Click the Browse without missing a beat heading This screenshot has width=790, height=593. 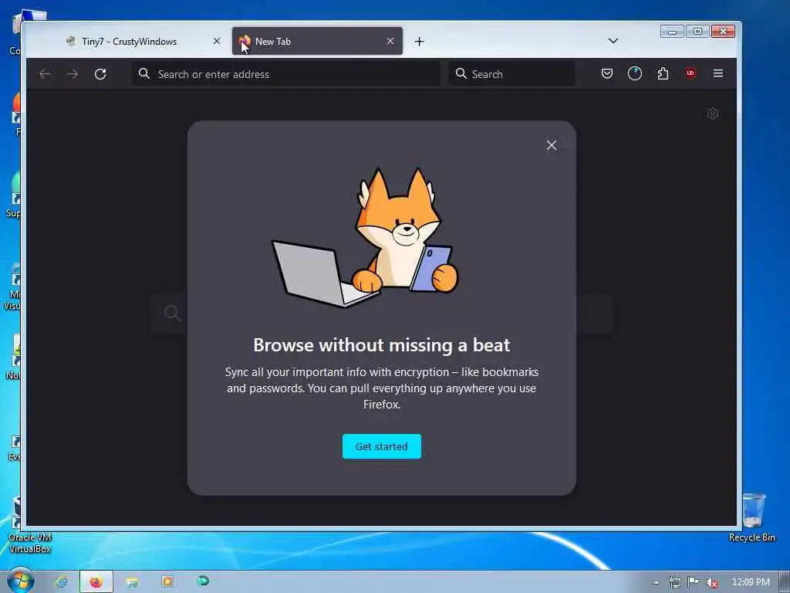point(381,345)
